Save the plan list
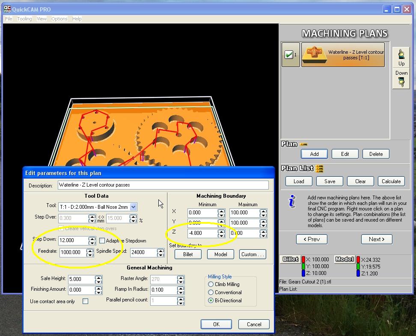This screenshot has height=336, width=416. pos(330,181)
